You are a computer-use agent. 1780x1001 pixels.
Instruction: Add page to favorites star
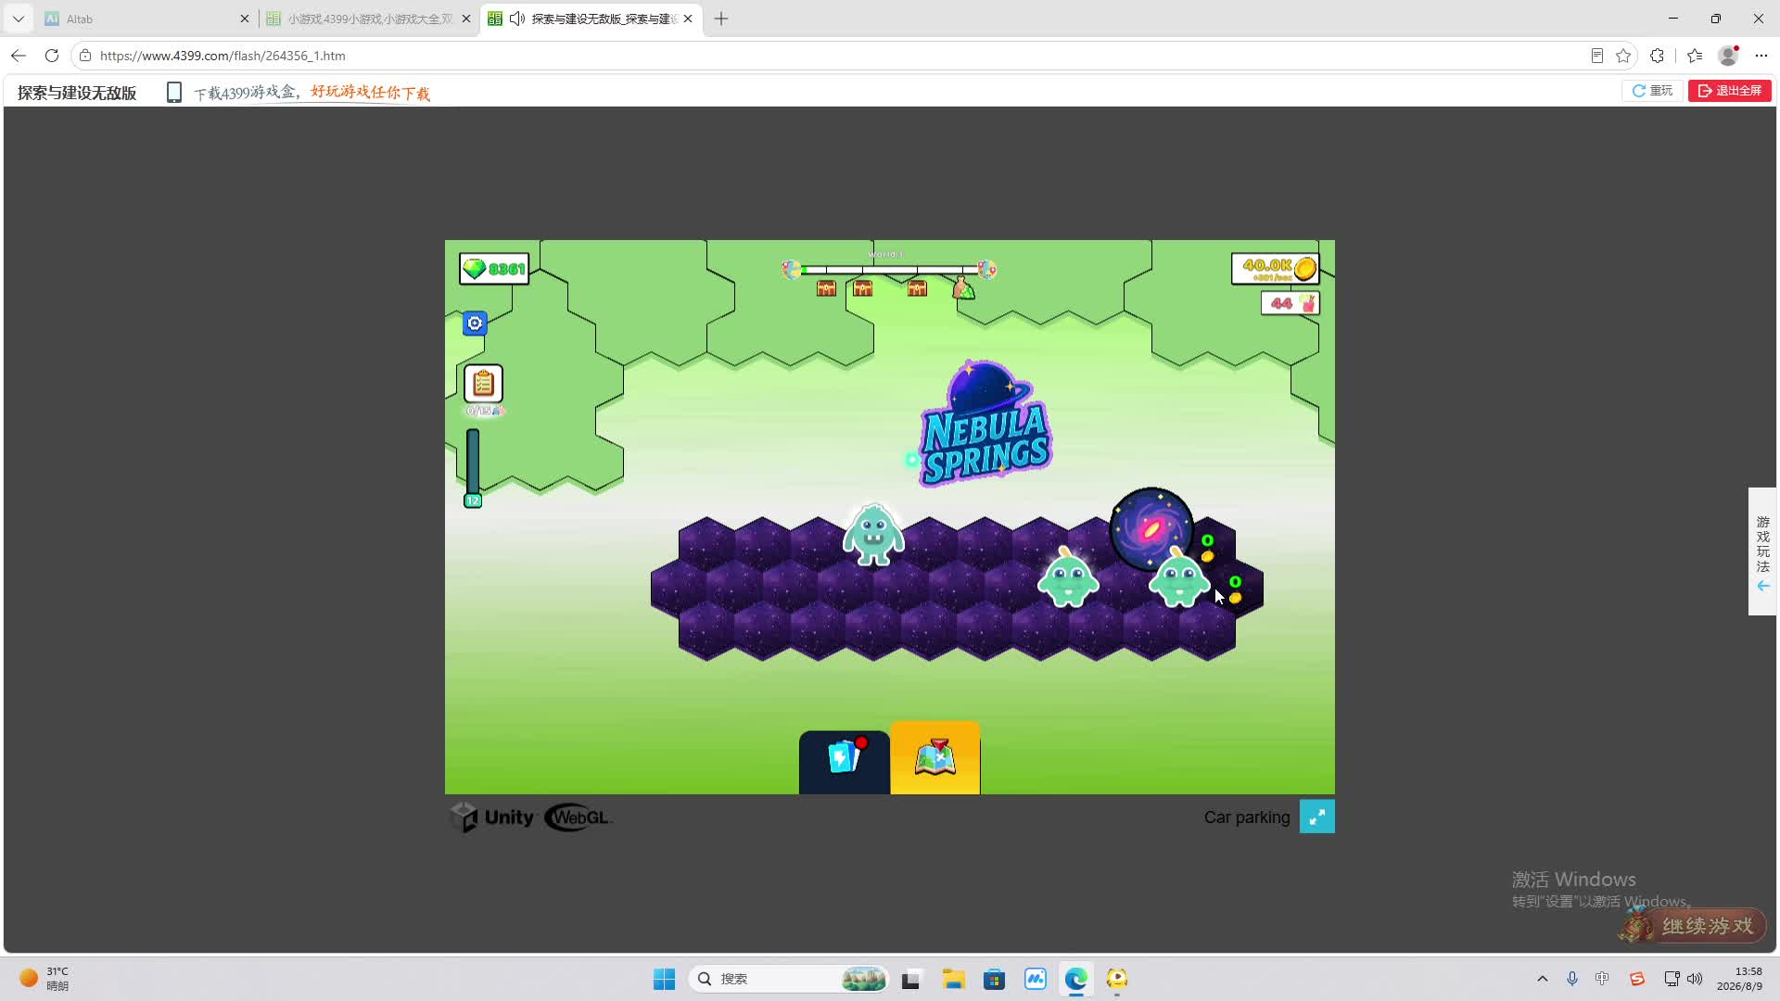pos(1623,56)
